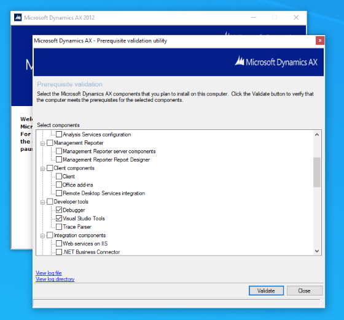Check Remote Desktop Services integration
Screen dimensions: 344x320
pos(59,193)
